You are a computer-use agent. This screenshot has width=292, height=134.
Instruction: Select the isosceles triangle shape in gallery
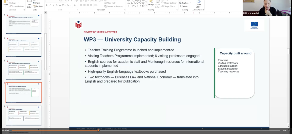(128, 3)
